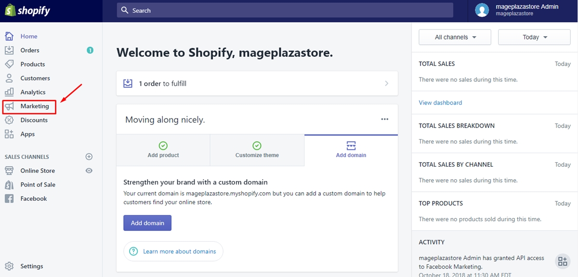
Task: Switch to the Add product tab
Action: click(163, 150)
